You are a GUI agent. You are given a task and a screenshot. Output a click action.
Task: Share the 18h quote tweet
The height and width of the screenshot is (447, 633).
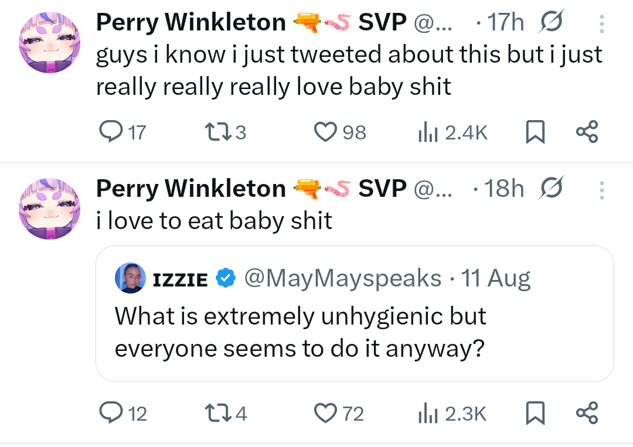coord(587,414)
